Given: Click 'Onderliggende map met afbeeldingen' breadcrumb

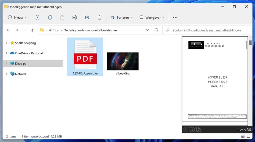Looking at the screenshot, I should click(90, 30).
